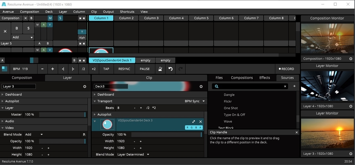The height and width of the screenshot is (165, 355).
Task: Toggle the T transition button on Layer 5
Action: 82,32
